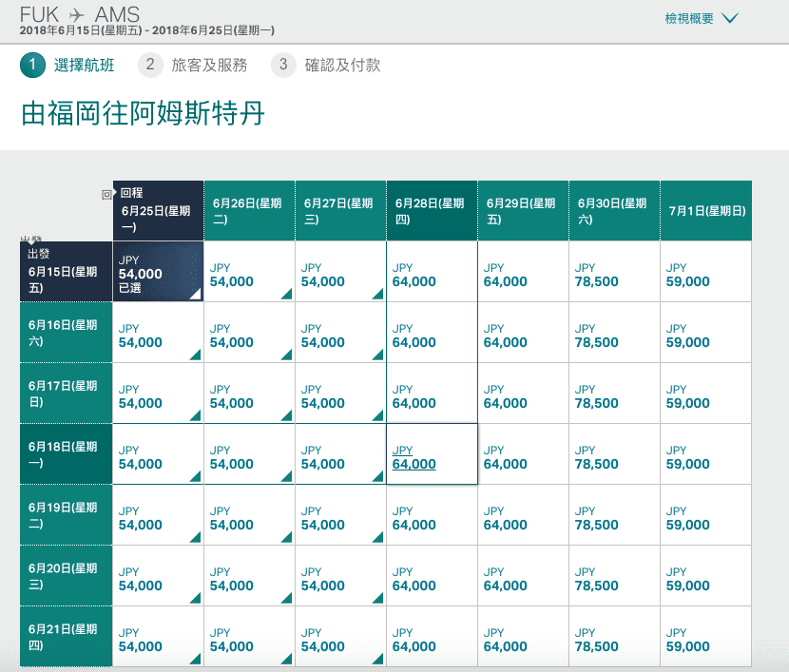Viewport: 789px width, 672px height.
Task: Select return column header 7月1日(星期日)
Action: click(706, 211)
